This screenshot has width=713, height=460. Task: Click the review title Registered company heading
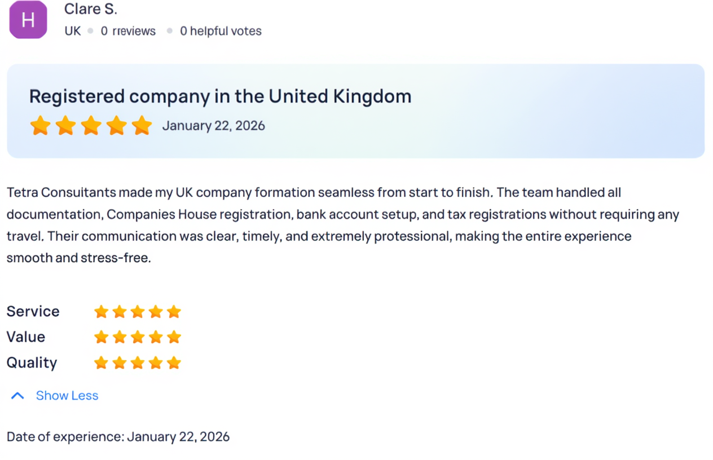(x=220, y=96)
